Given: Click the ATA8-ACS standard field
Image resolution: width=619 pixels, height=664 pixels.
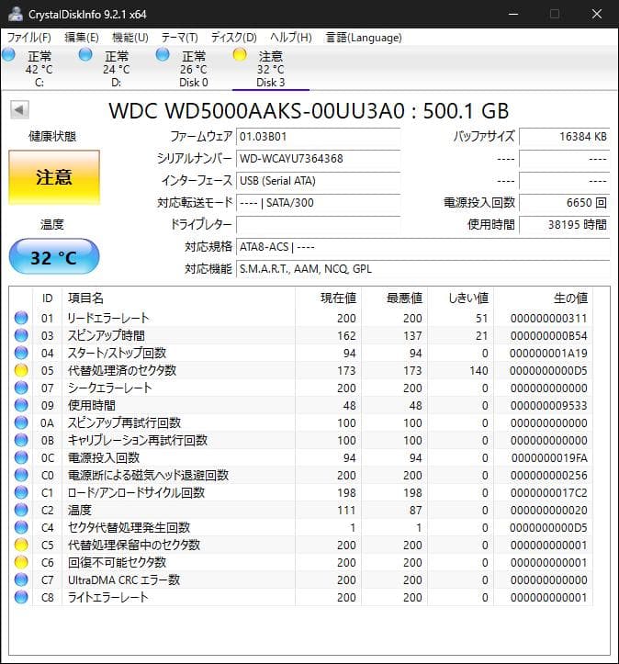Looking at the screenshot, I should (x=422, y=247).
